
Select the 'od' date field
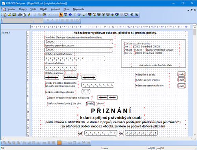pyautogui.click(x=100, y=133)
